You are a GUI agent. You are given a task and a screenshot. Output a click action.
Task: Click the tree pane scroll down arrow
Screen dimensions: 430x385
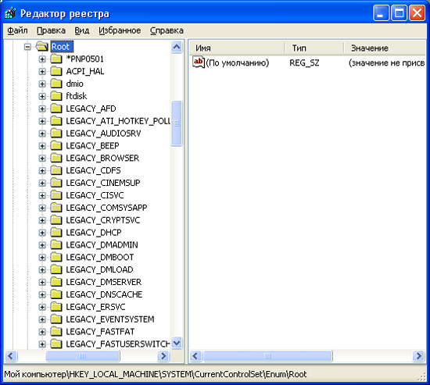pos(177,343)
